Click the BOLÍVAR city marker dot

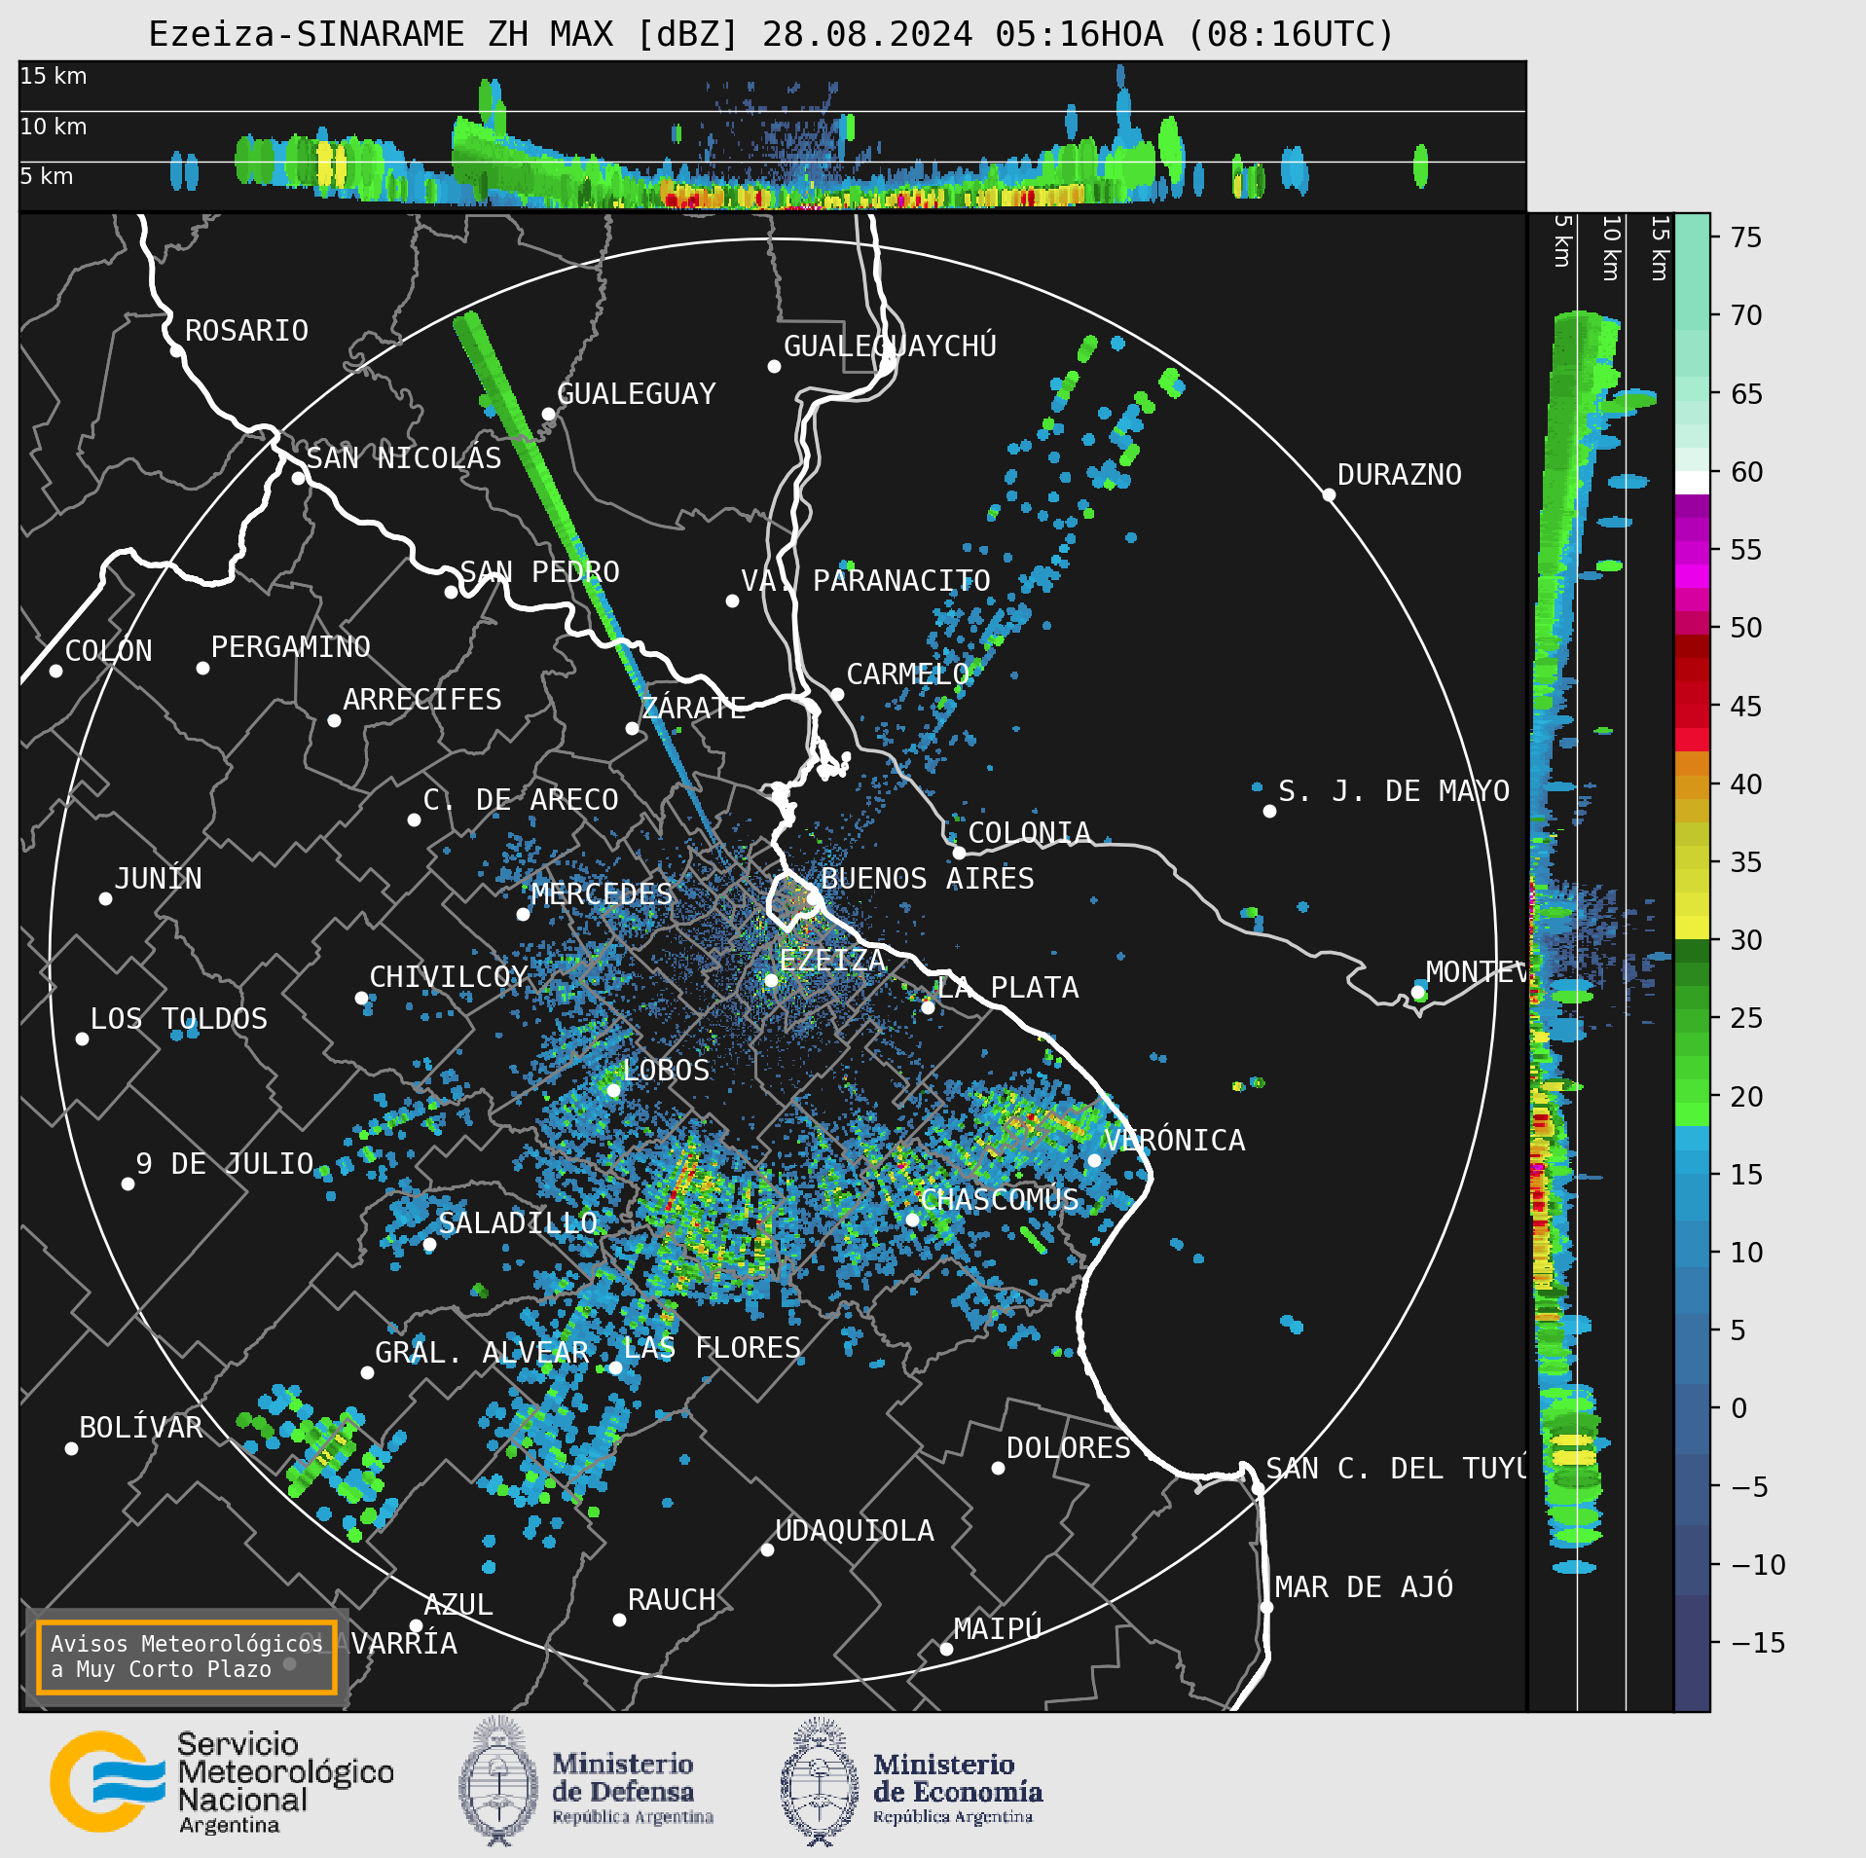click(x=71, y=1448)
